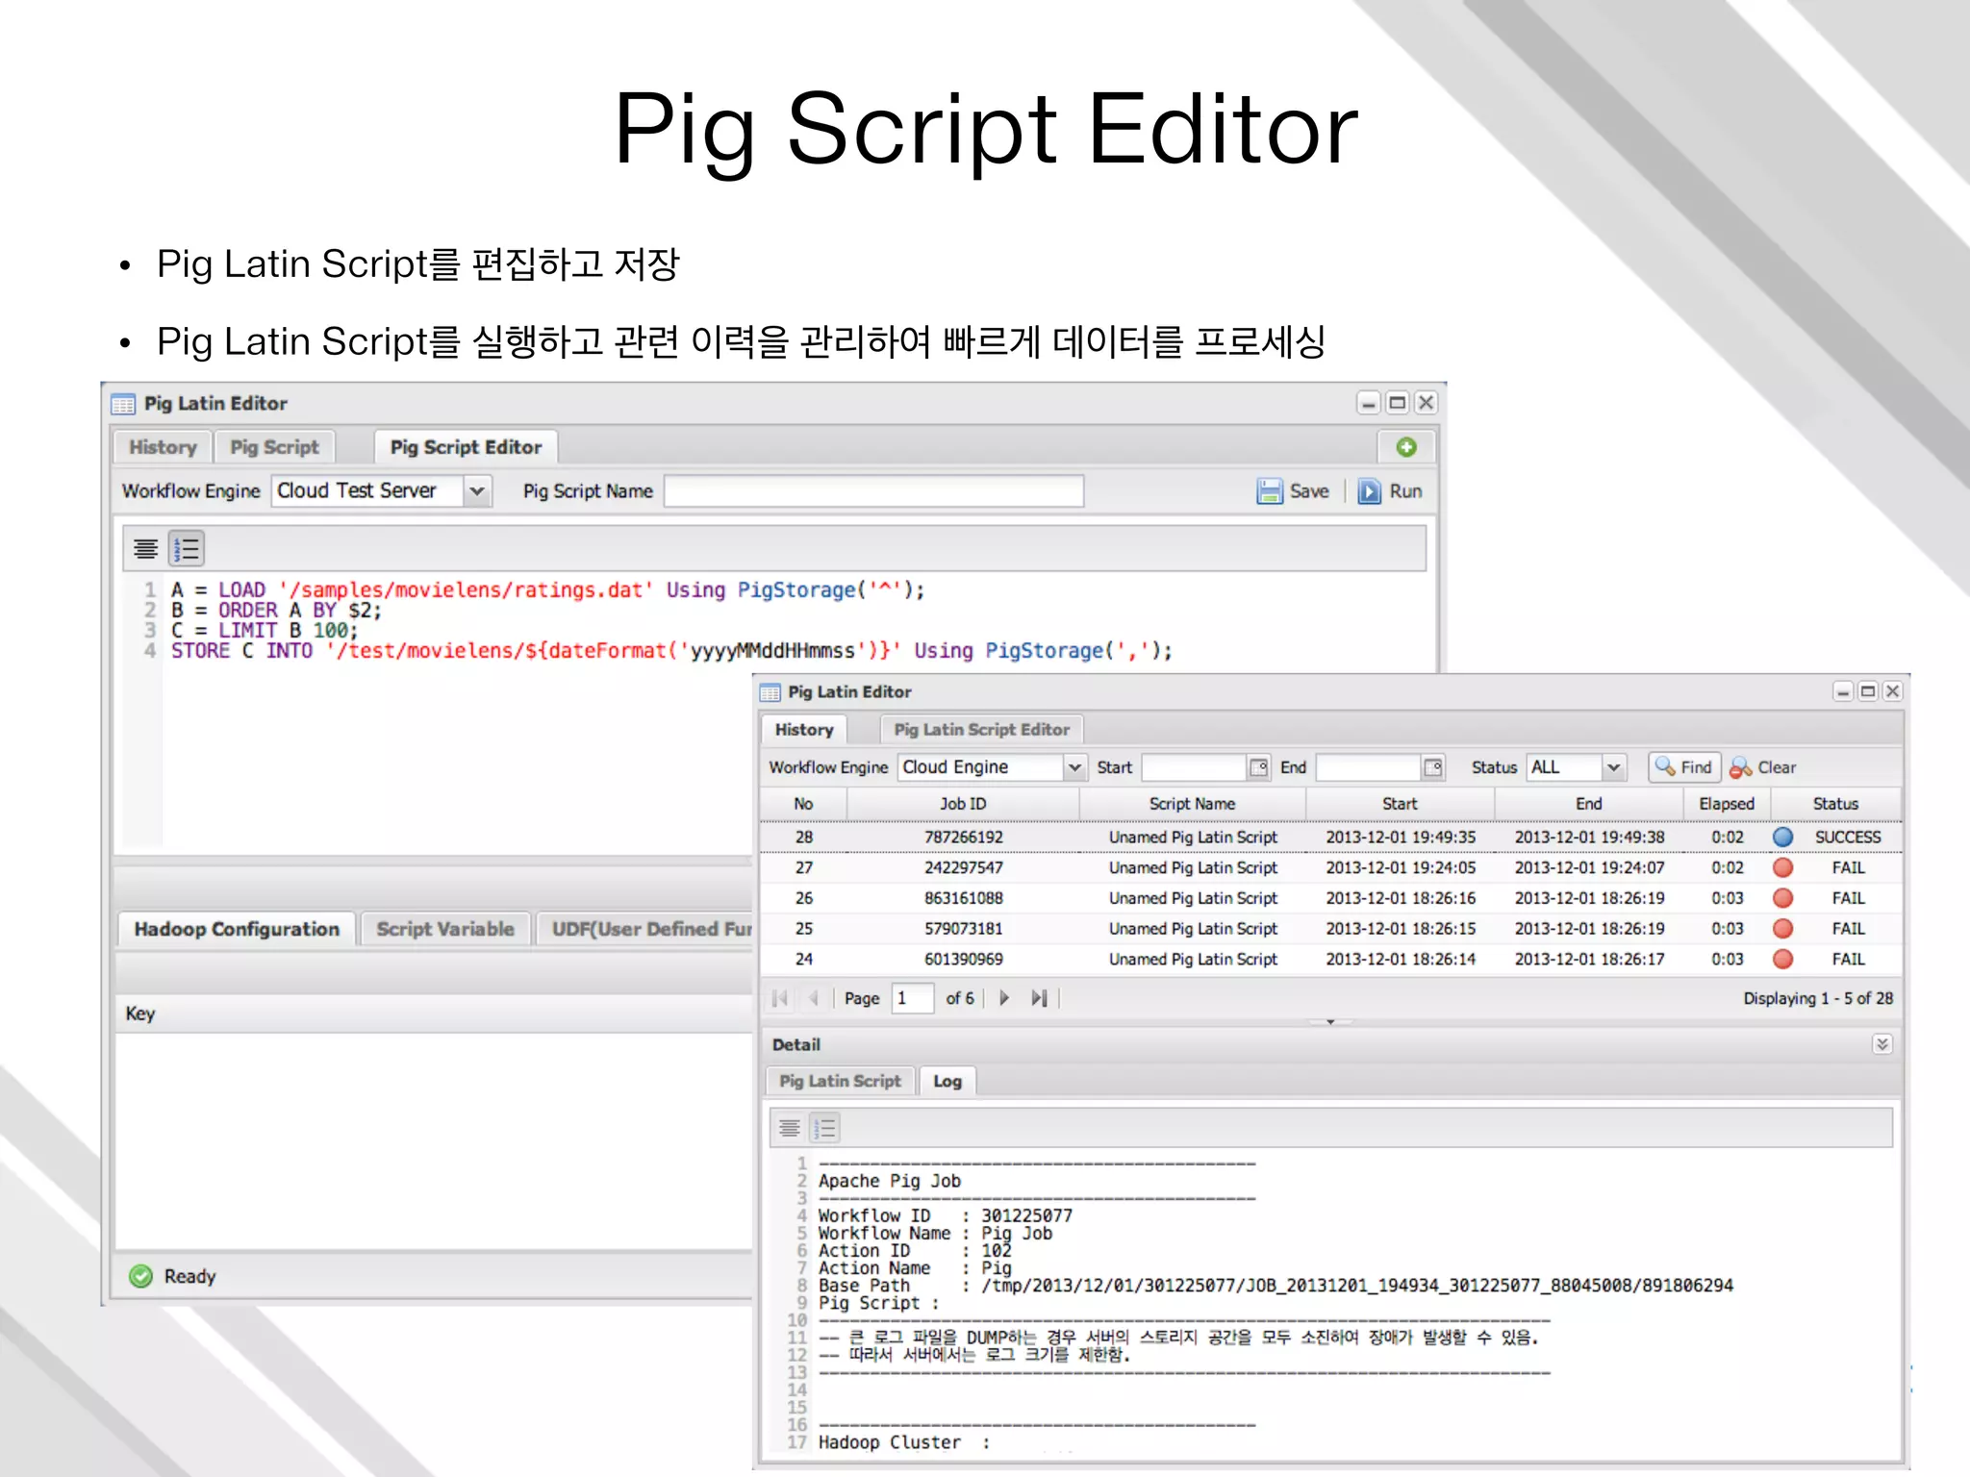The width and height of the screenshot is (1970, 1477).
Task: Click the Save floppy disk icon
Action: (x=1270, y=491)
